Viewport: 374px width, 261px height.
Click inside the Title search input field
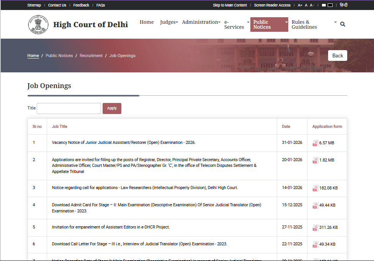[x=69, y=108]
